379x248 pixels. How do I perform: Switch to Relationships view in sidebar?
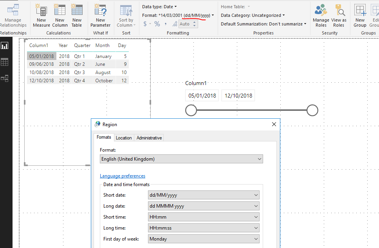coord(5,78)
